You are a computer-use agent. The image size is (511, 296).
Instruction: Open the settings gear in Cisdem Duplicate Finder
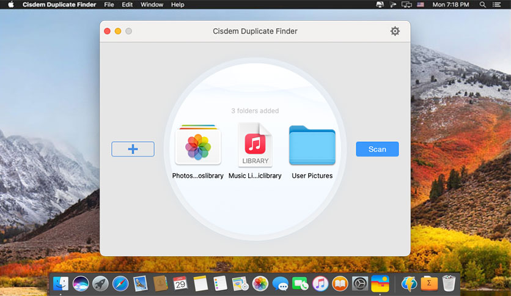coord(395,31)
